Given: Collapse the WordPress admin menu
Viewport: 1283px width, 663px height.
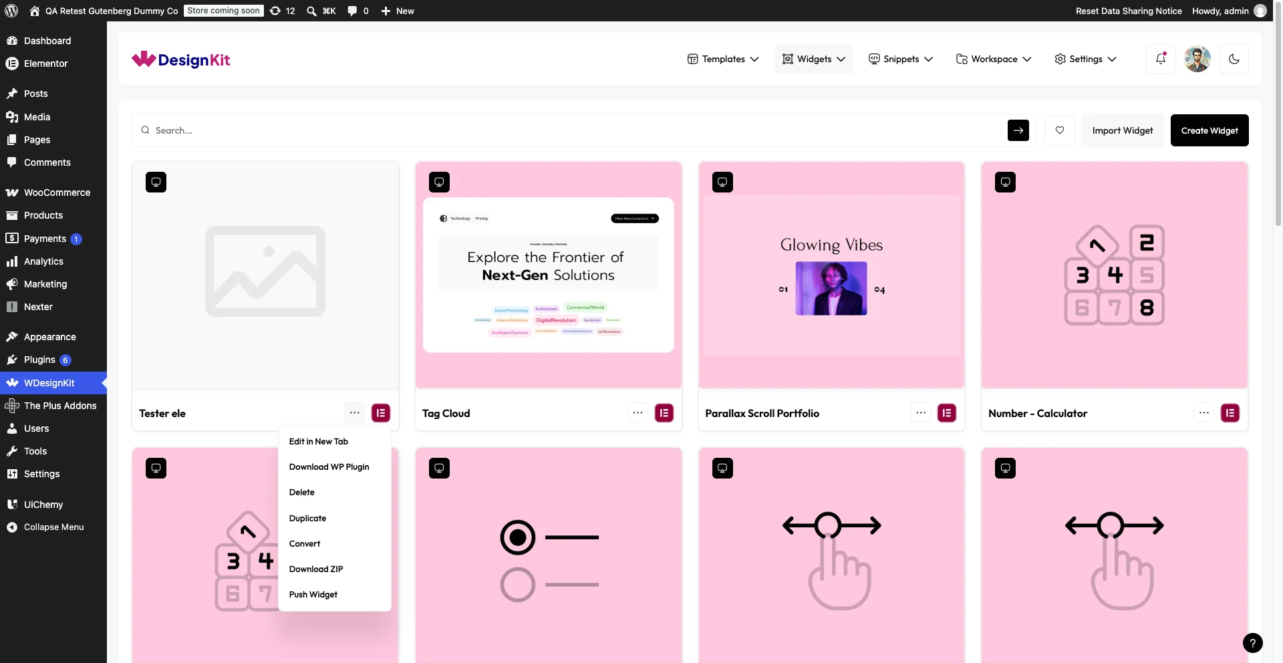Looking at the screenshot, I should tap(53, 527).
